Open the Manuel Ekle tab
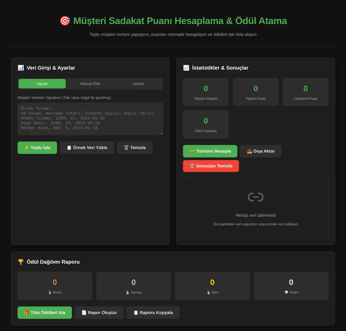This screenshot has width=346, height=331. click(x=90, y=84)
